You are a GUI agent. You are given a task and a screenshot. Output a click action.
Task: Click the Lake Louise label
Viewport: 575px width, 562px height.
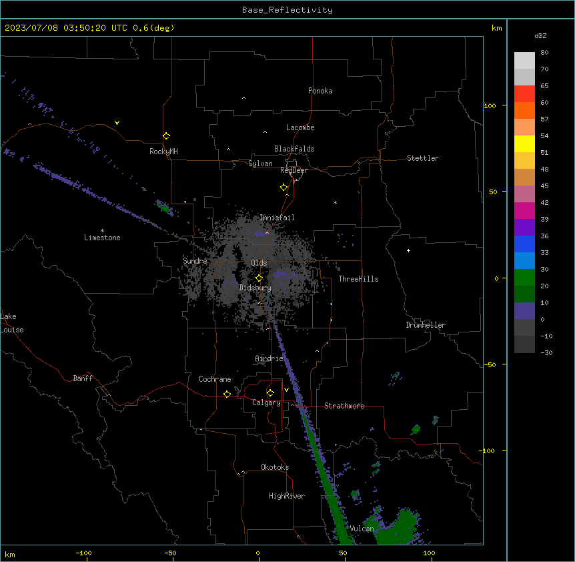(x=12, y=323)
